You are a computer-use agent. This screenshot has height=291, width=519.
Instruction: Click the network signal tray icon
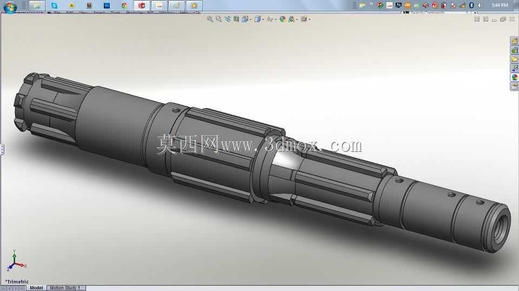[x=462, y=5]
